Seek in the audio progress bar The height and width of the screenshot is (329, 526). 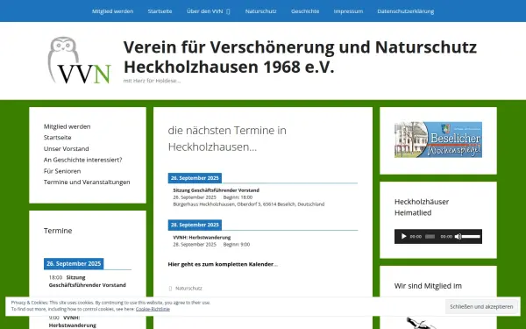430,236
